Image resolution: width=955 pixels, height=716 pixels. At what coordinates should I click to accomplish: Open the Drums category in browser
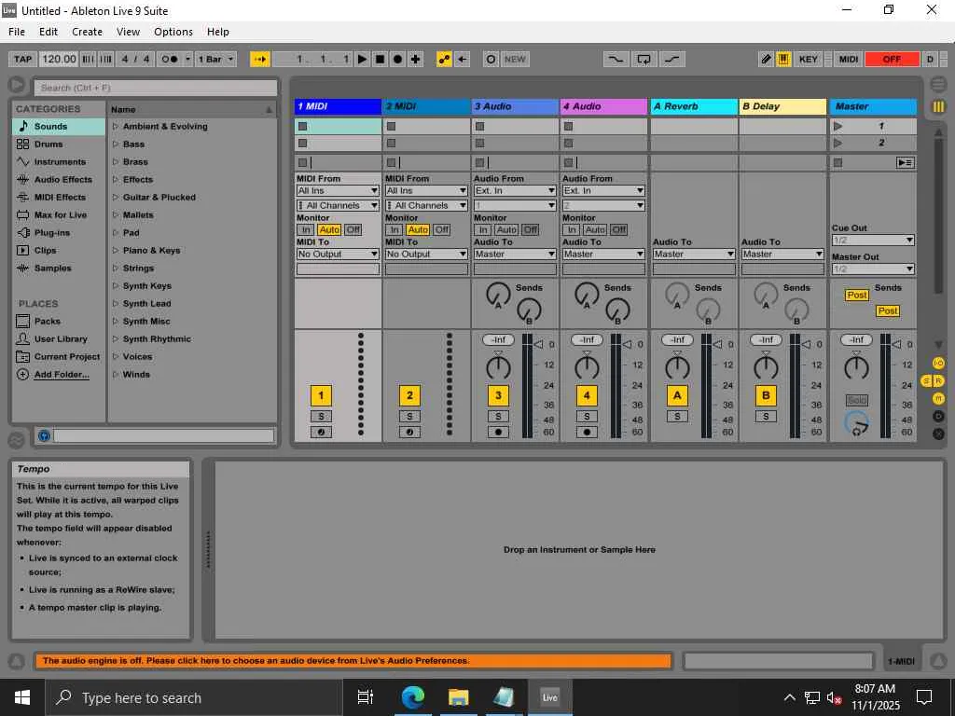[59, 145]
